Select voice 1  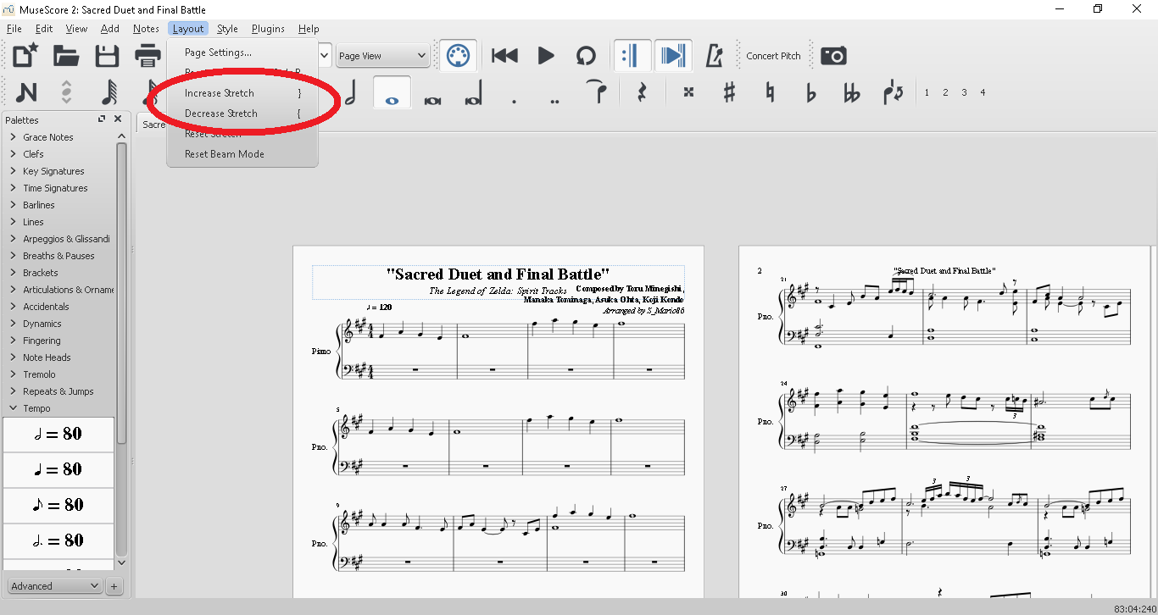pyautogui.click(x=927, y=92)
